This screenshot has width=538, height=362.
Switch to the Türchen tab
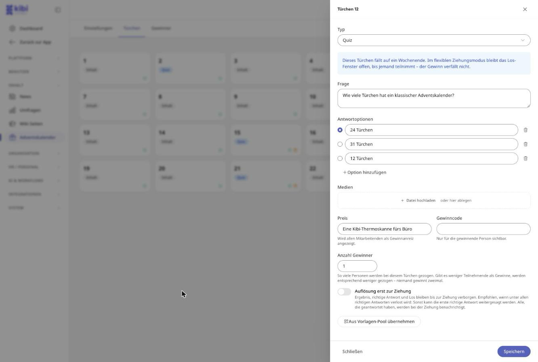coord(132,28)
